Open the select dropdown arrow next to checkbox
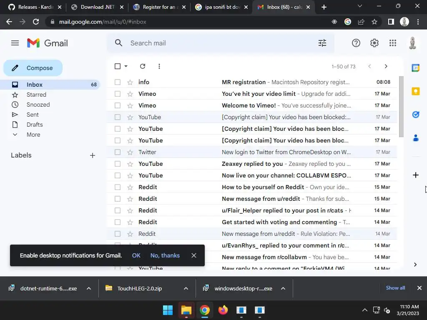The height and width of the screenshot is (320, 427). click(126, 66)
